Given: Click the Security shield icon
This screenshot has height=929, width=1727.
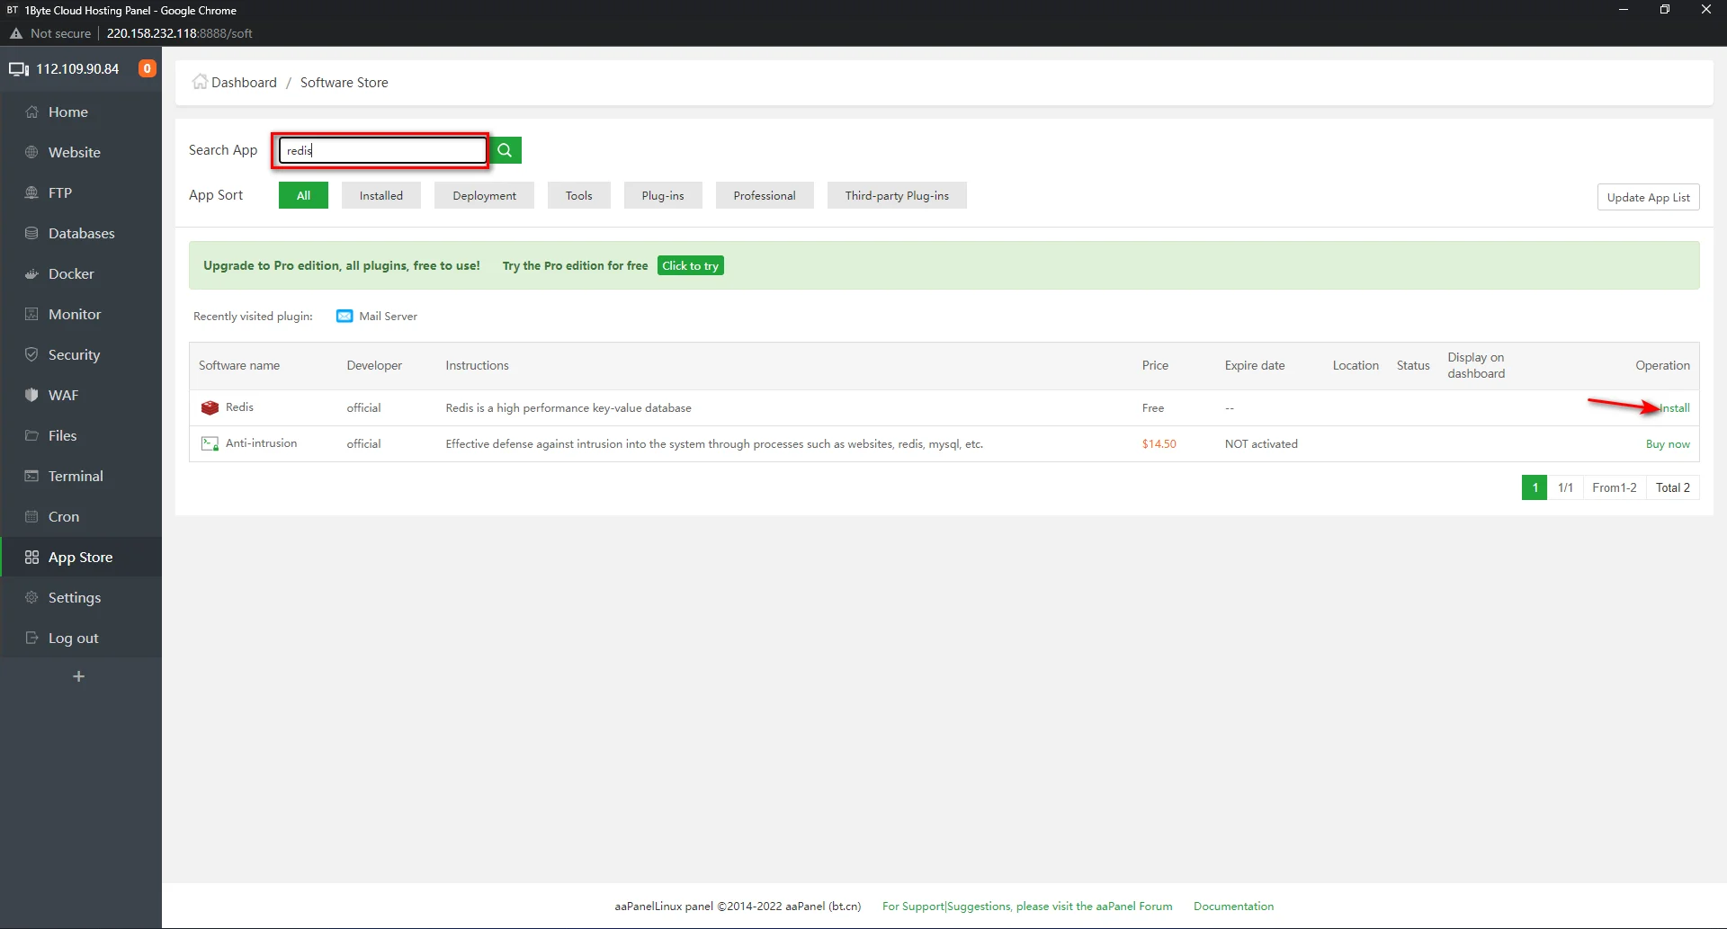Looking at the screenshot, I should (x=31, y=355).
